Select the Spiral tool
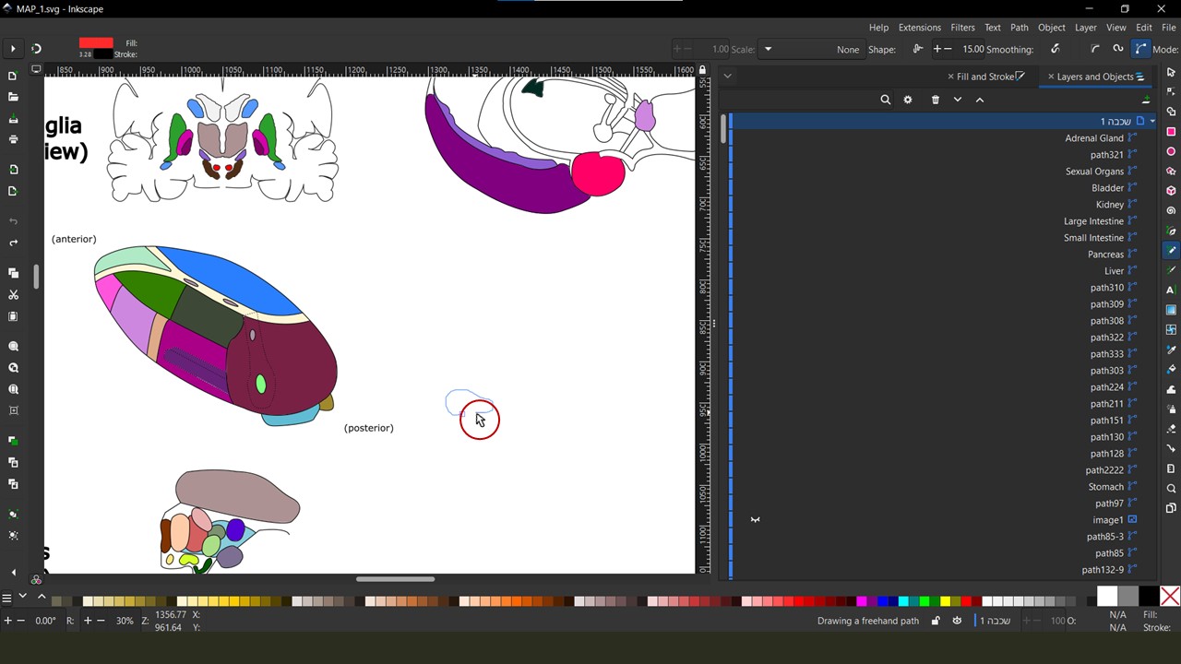Viewport: 1181px width, 664px height. 1171,210
